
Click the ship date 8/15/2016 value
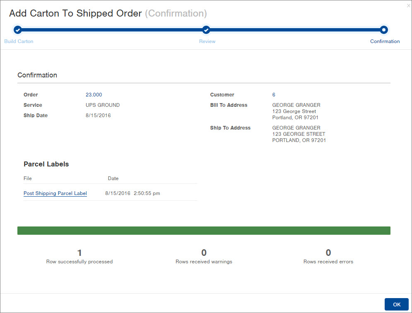(x=98, y=116)
